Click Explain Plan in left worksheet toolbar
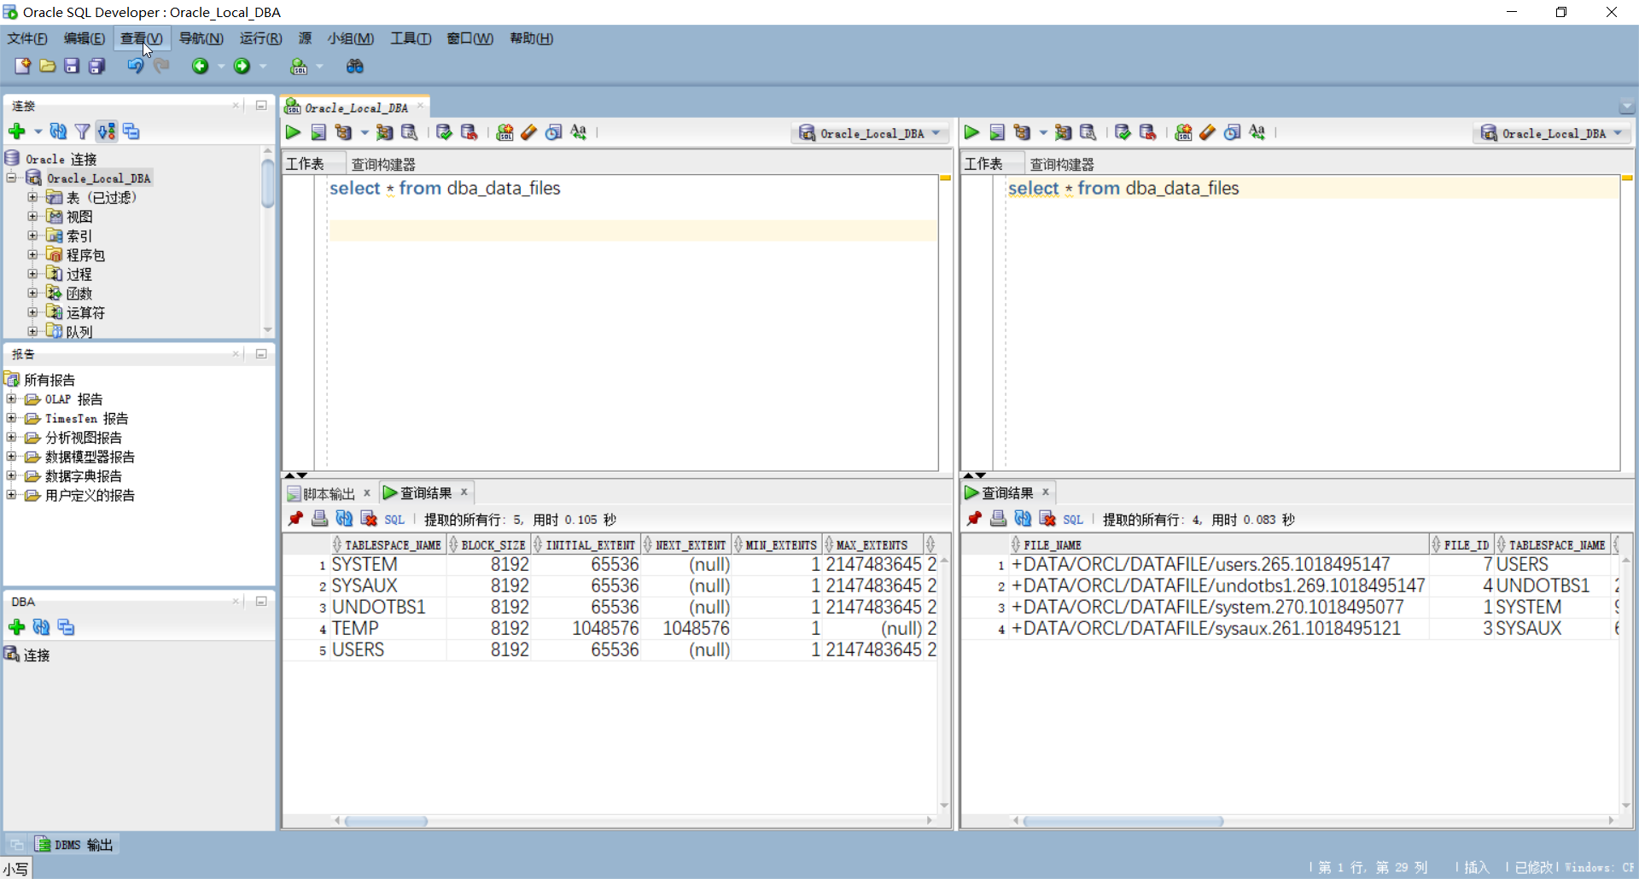Screen dimensions: 1639x879 [x=343, y=132]
